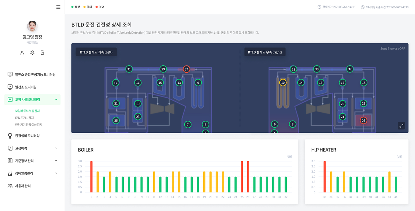Go to FAN STALL 감지 page

click(x=25, y=118)
